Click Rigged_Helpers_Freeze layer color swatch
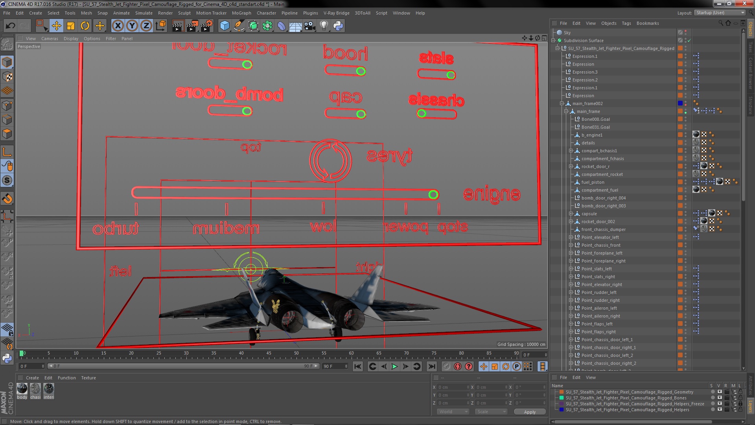The width and height of the screenshot is (755, 425). (562, 404)
